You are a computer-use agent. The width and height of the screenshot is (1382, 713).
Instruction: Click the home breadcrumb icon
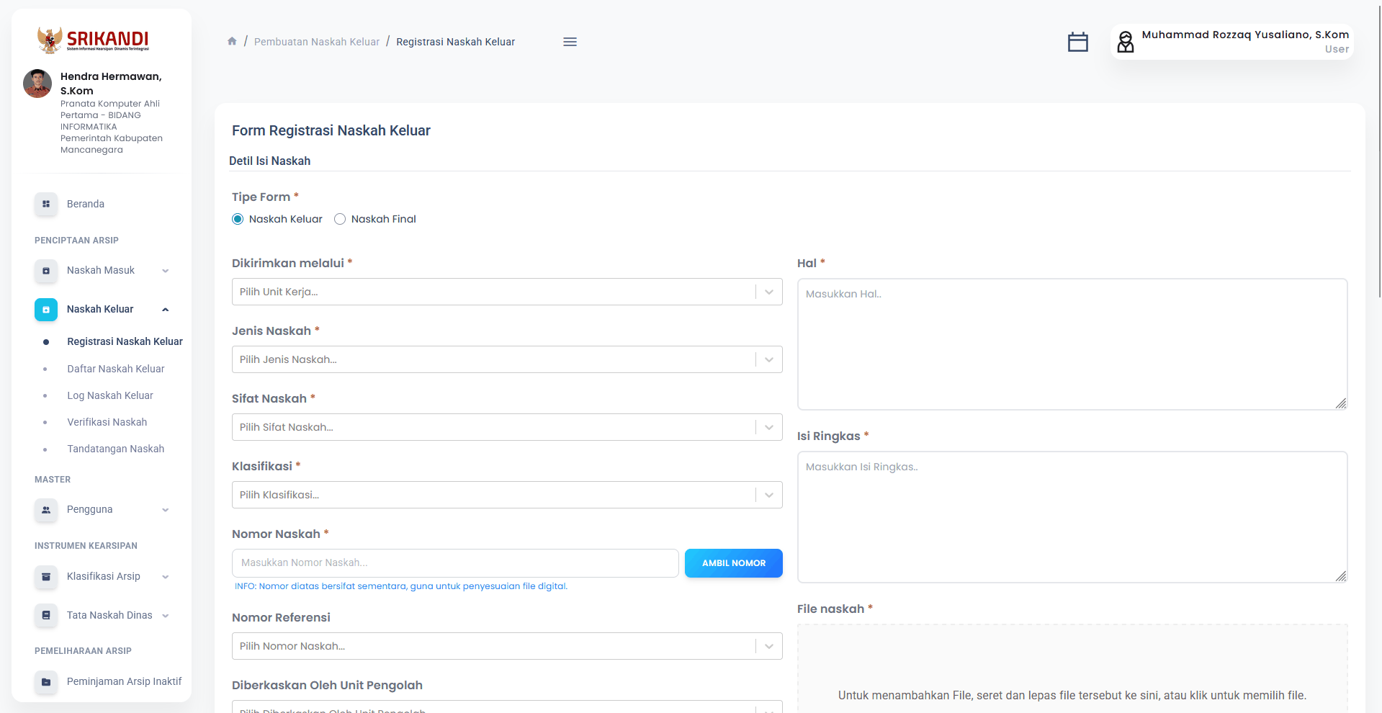[x=232, y=41]
